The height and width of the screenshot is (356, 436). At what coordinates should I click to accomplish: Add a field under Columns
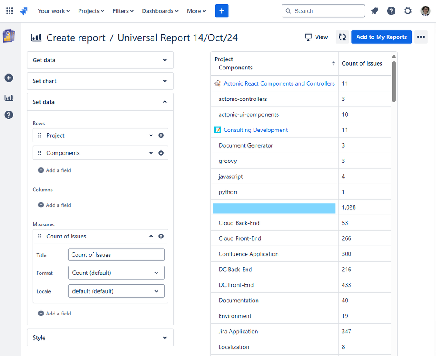(x=55, y=205)
